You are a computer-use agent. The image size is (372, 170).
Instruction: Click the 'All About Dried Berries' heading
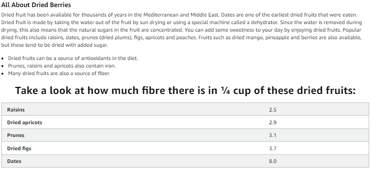[x=36, y=5]
